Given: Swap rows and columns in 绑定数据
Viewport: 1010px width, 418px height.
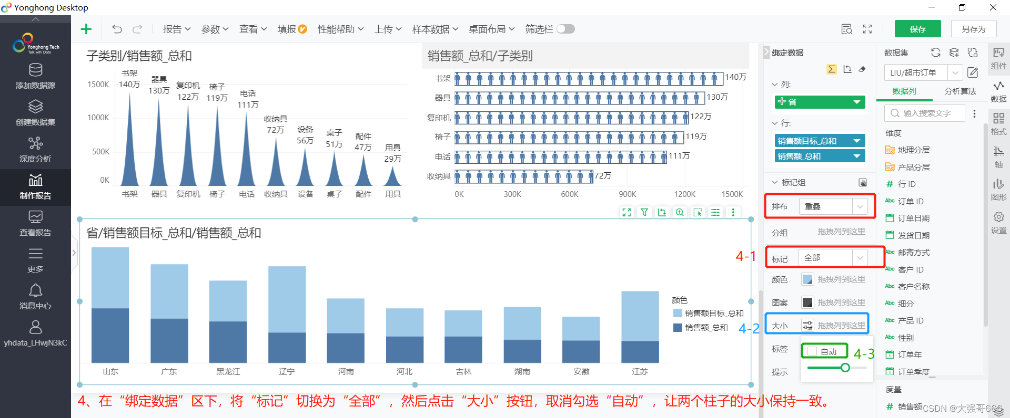Looking at the screenshot, I should click(x=847, y=69).
